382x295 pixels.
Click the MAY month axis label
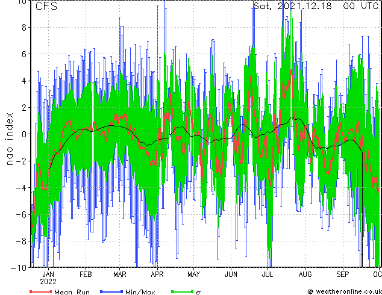click(x=193, y=275)
